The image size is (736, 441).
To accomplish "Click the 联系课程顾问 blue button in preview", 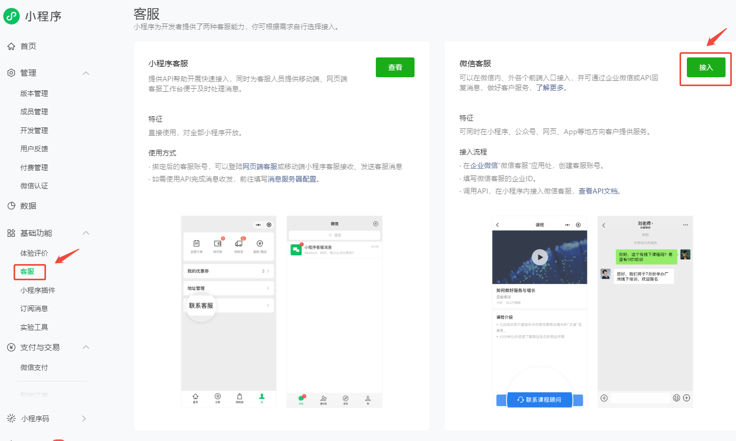I will (539, 400).
